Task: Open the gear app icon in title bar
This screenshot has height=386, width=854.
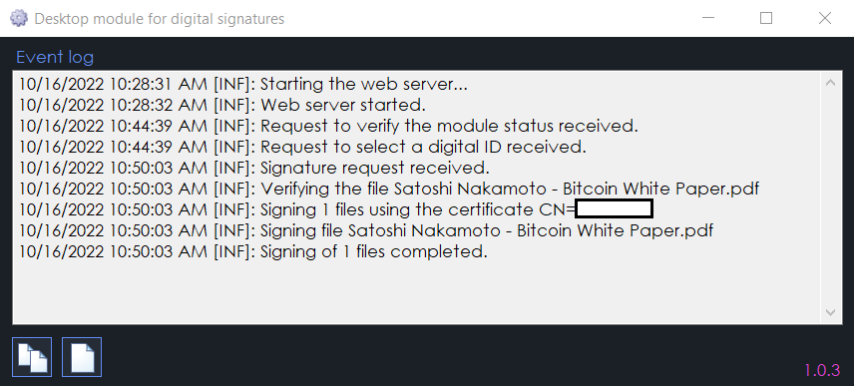Action: point(19,19)
